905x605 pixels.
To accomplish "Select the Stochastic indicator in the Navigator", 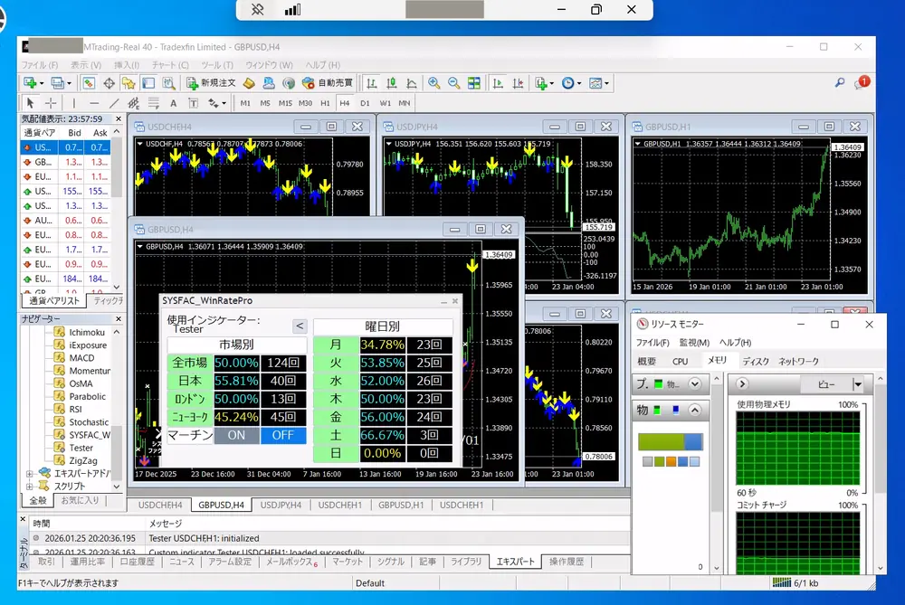I will pos(89,422).
